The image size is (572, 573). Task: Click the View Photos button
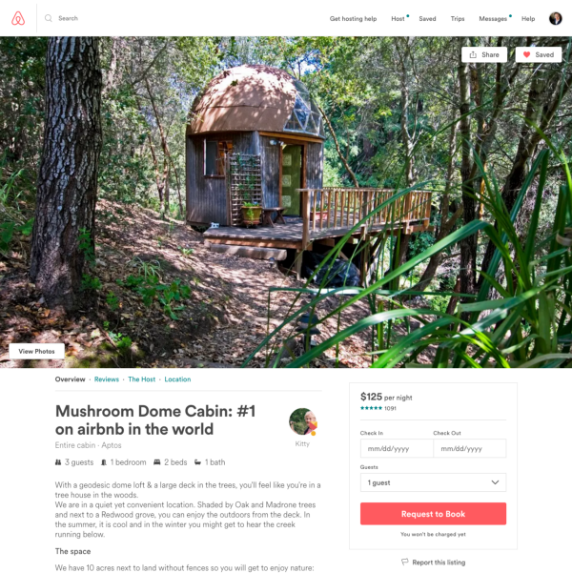(x=36, y=351)
